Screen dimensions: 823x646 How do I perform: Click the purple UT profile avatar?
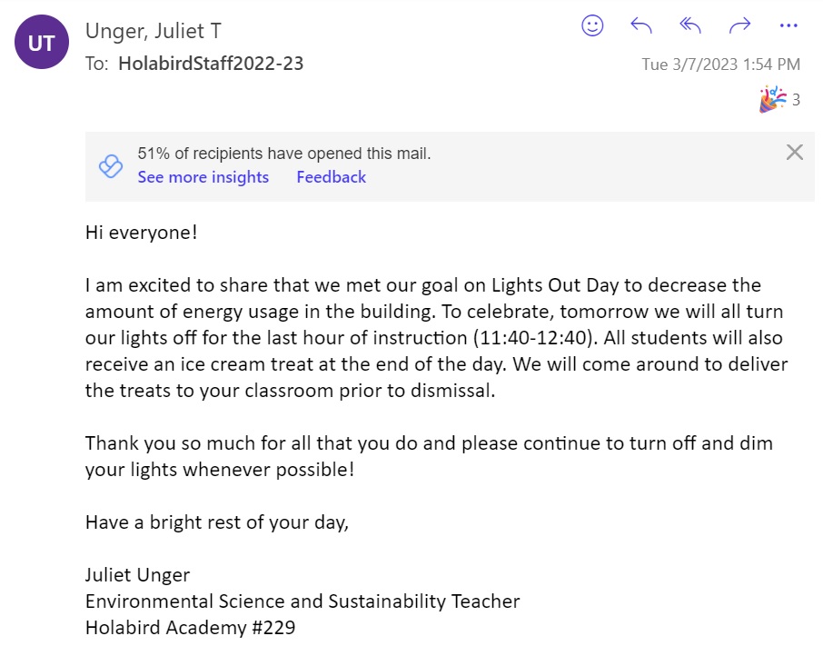pos(42,43)
